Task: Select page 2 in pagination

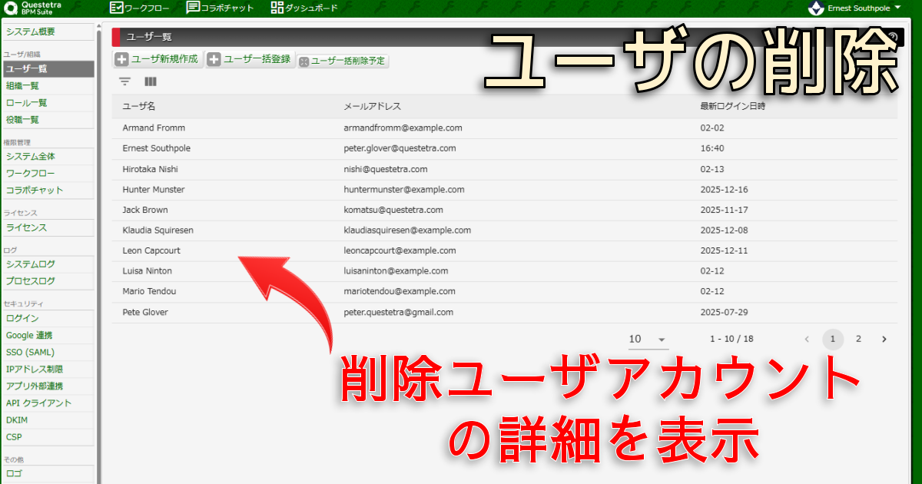Action: [858, 339]
